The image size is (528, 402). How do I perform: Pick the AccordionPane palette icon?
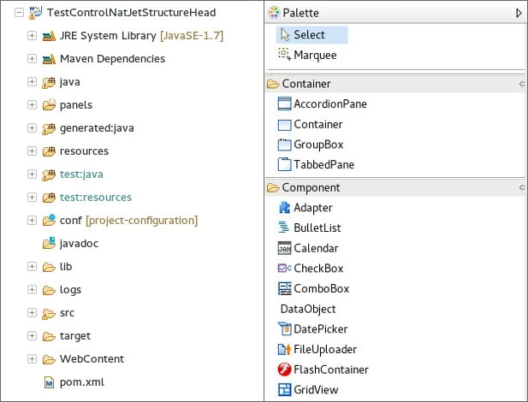(x=284, y=103)
